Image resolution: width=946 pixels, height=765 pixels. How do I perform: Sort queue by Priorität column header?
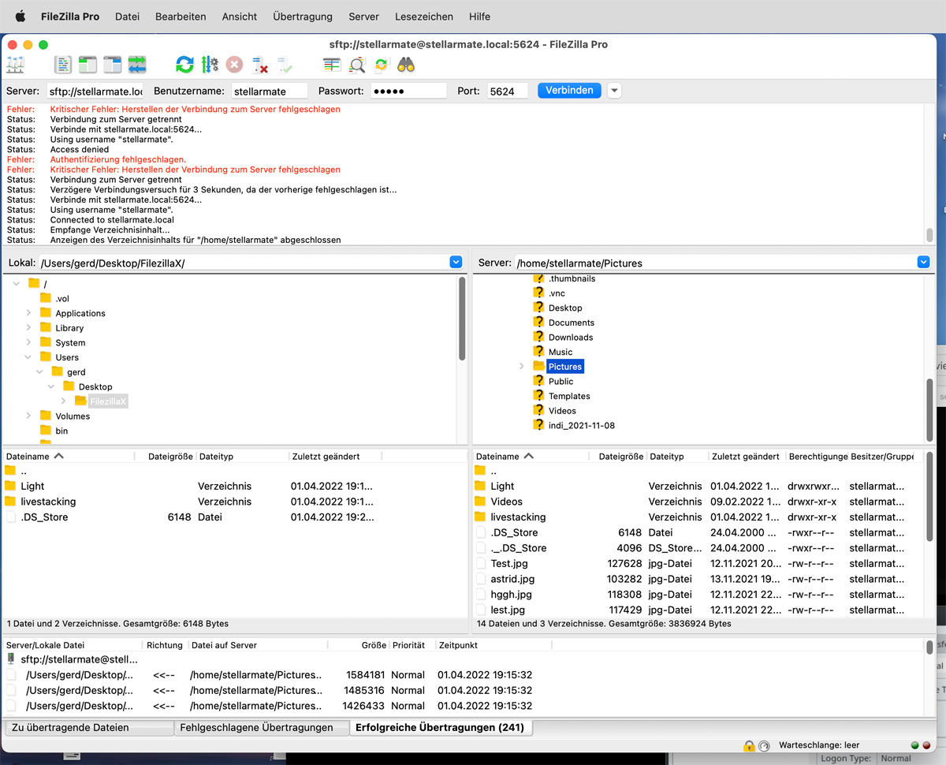(412, 645)
